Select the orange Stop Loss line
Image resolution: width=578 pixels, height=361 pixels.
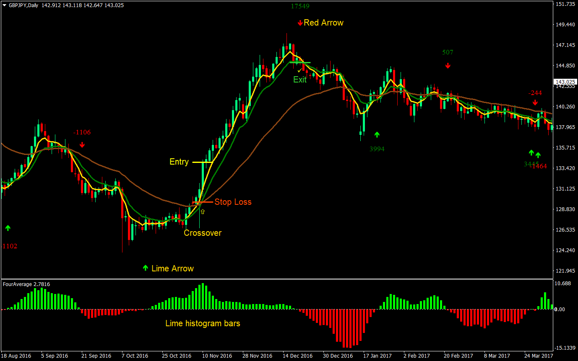pos(202,202)
